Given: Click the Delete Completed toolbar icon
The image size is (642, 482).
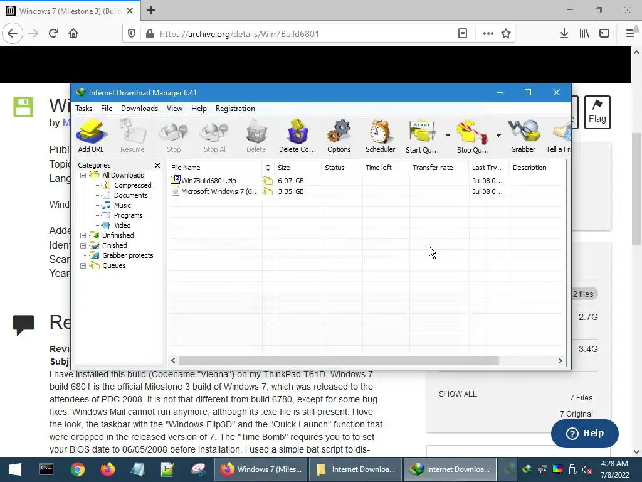Looking at the screenshot, I should (x=298, y=136).
